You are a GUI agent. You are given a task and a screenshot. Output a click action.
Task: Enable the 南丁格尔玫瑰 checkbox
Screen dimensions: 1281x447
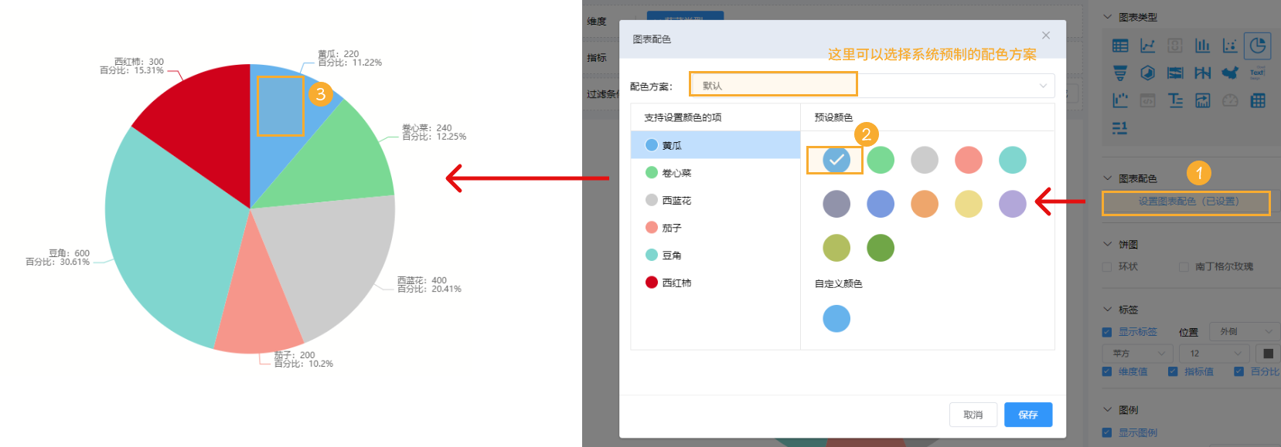click(1184, 267)
